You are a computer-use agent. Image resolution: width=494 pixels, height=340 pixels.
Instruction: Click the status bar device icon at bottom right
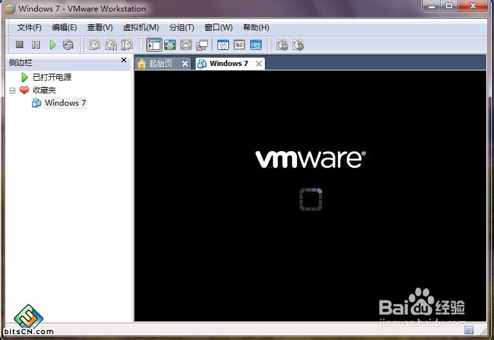[x=469, y=330]
